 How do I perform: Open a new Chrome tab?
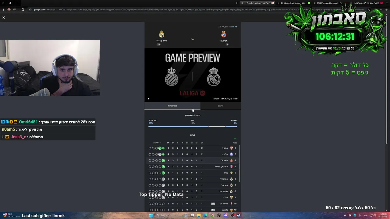(237, 3)
